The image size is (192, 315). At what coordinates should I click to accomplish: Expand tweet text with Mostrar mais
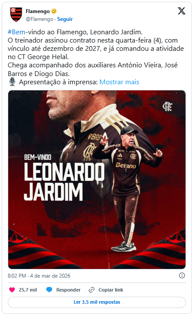pos(119,82)
